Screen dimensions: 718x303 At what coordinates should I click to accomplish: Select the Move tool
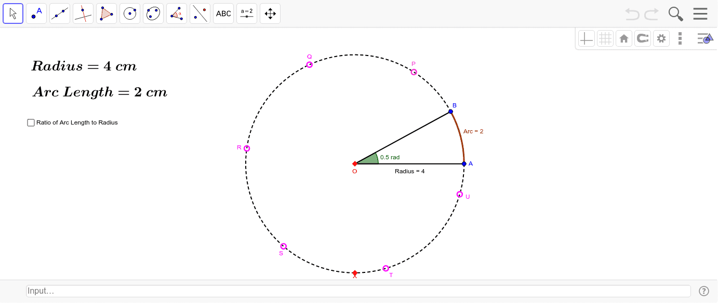coord(13,13)
